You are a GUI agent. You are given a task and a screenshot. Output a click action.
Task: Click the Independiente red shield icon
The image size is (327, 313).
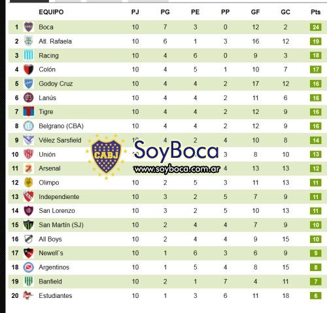click(29, 196)
